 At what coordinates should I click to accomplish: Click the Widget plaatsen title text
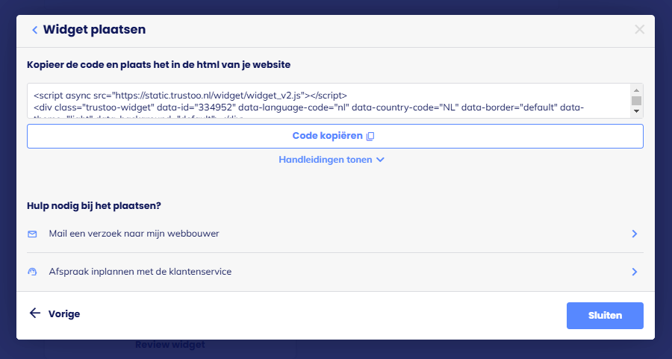94,30
